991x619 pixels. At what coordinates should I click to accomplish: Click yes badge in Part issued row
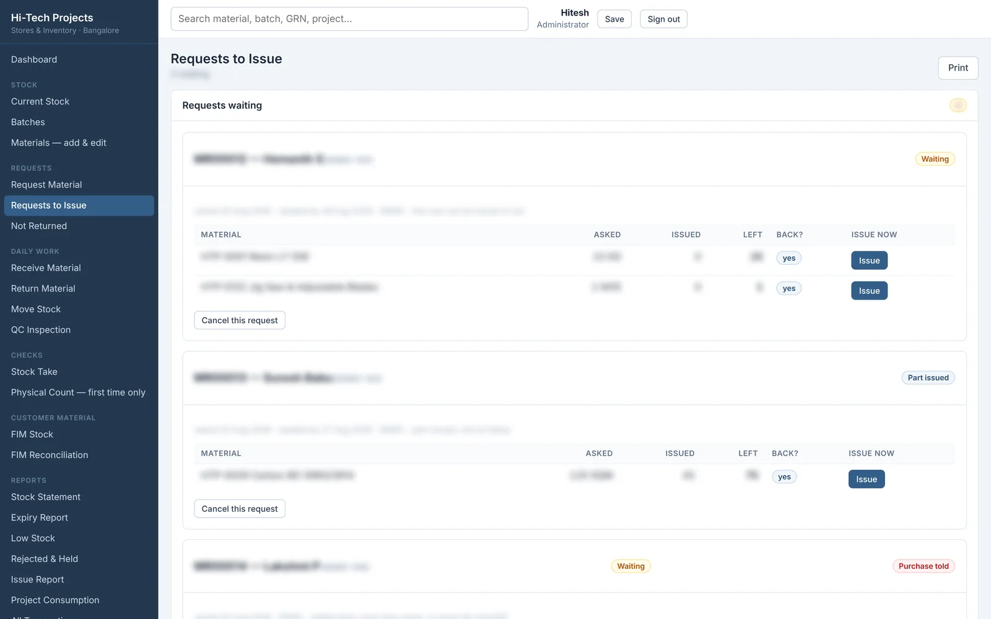[784, 477]
